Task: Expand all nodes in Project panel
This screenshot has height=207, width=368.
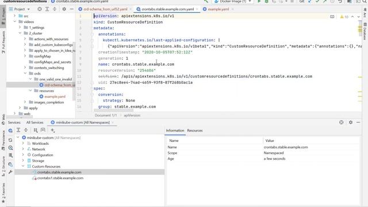Action: (x=47, y=9)
